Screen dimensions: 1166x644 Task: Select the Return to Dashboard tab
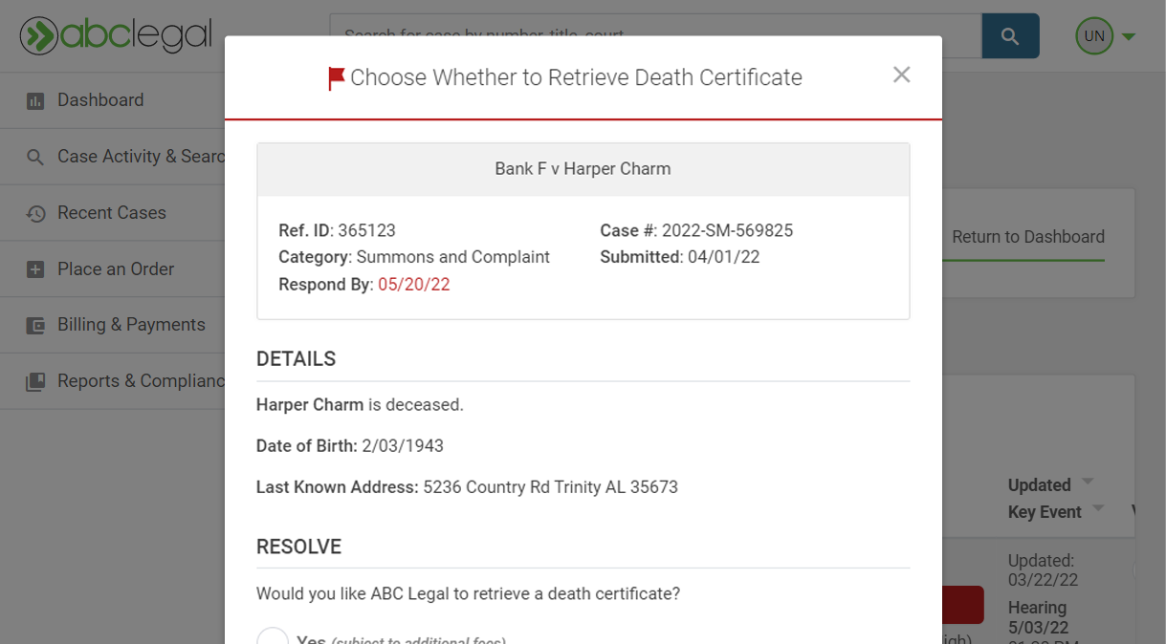point(1027,237)
